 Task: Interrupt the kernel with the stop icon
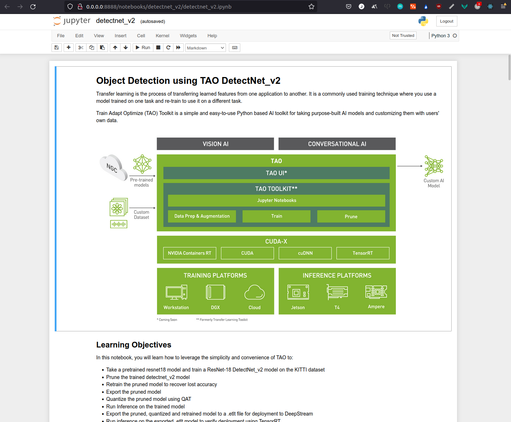158,48
